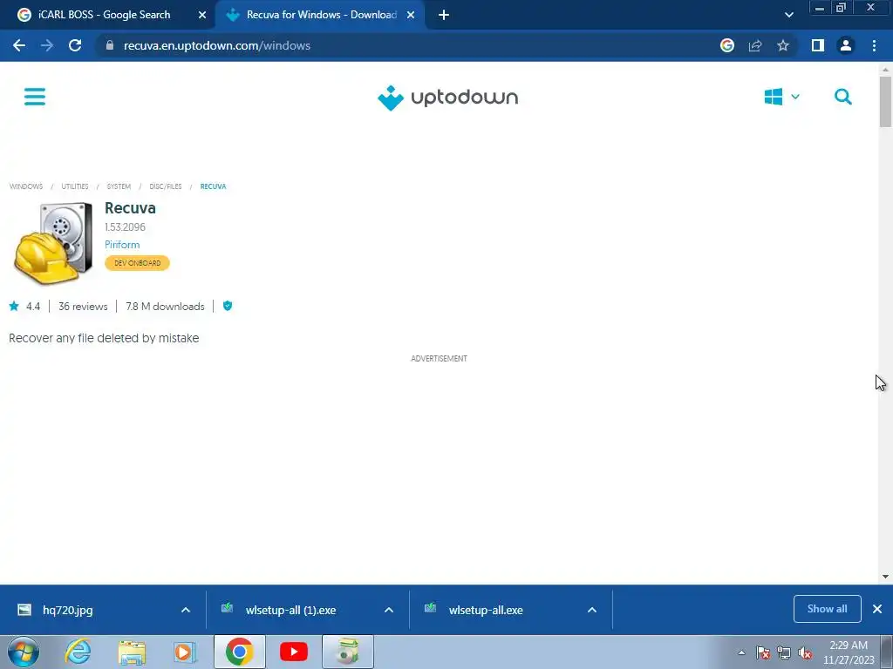Screen dimensions: 893x669
Task: Open the Windows platform selector icon
Action: tap(773, 97)
